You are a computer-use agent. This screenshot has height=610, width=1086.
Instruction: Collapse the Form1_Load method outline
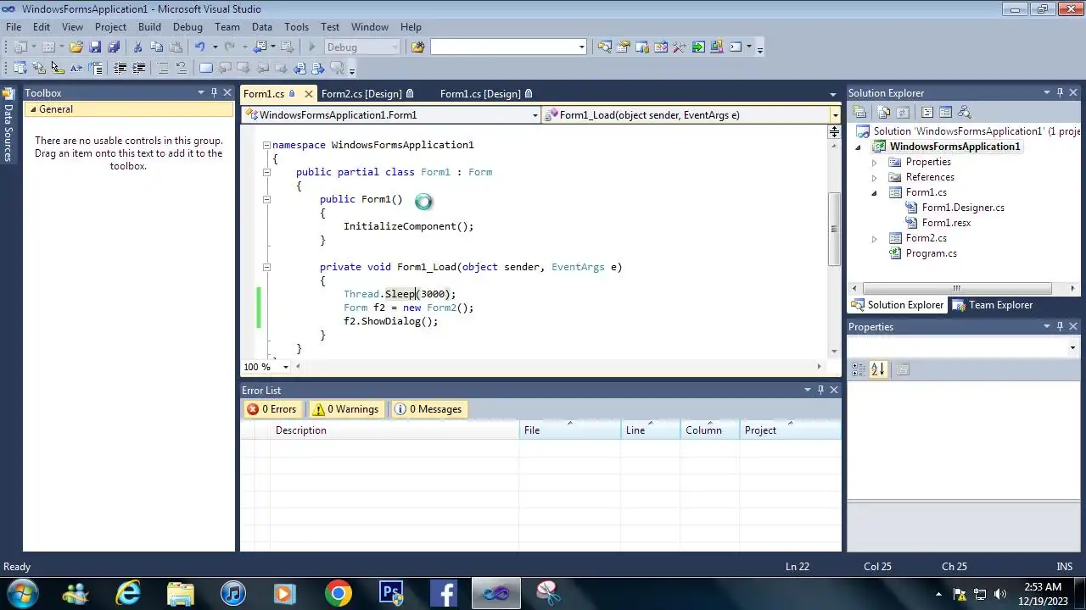pyautogui.click(x=266, y=267)
